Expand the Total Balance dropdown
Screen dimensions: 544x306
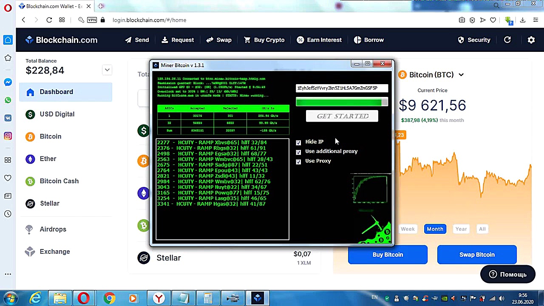(107, 70)
